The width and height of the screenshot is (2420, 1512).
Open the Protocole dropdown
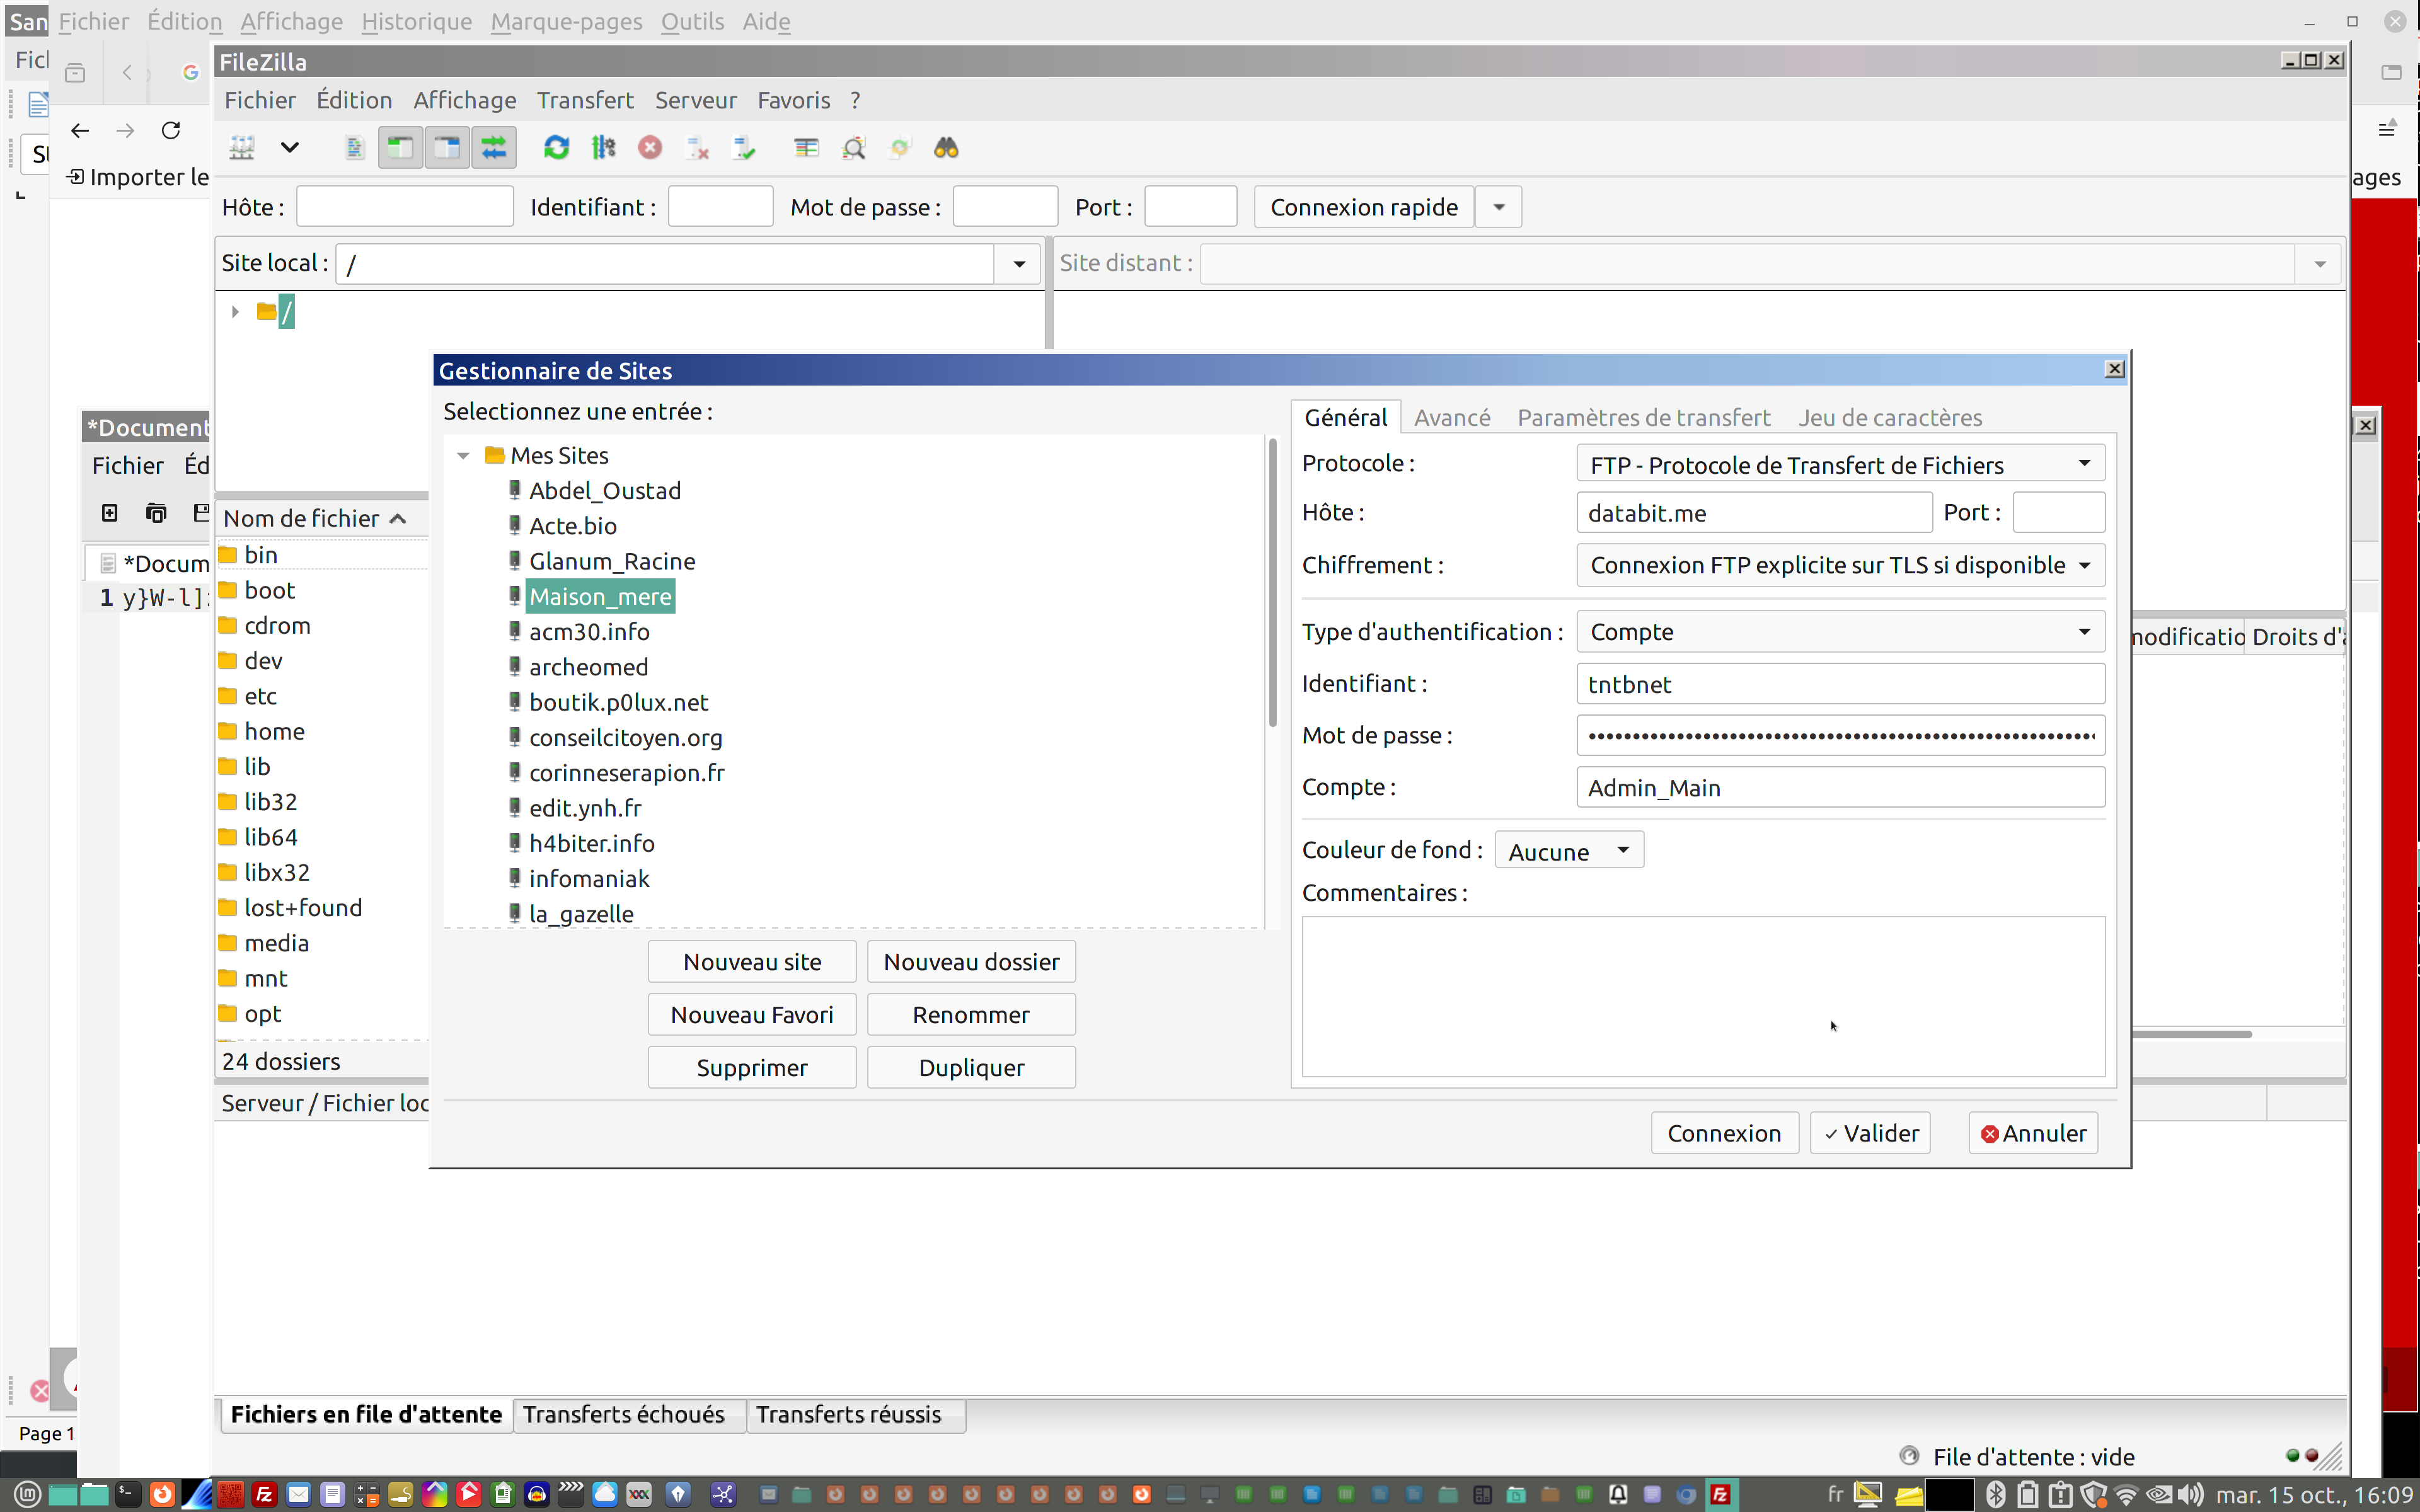tap(1840, 464)
